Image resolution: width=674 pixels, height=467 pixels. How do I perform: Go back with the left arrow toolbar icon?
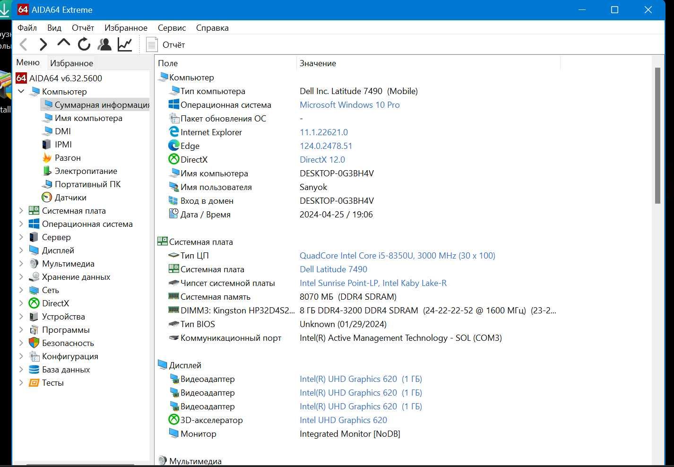[x=24, y=44]
